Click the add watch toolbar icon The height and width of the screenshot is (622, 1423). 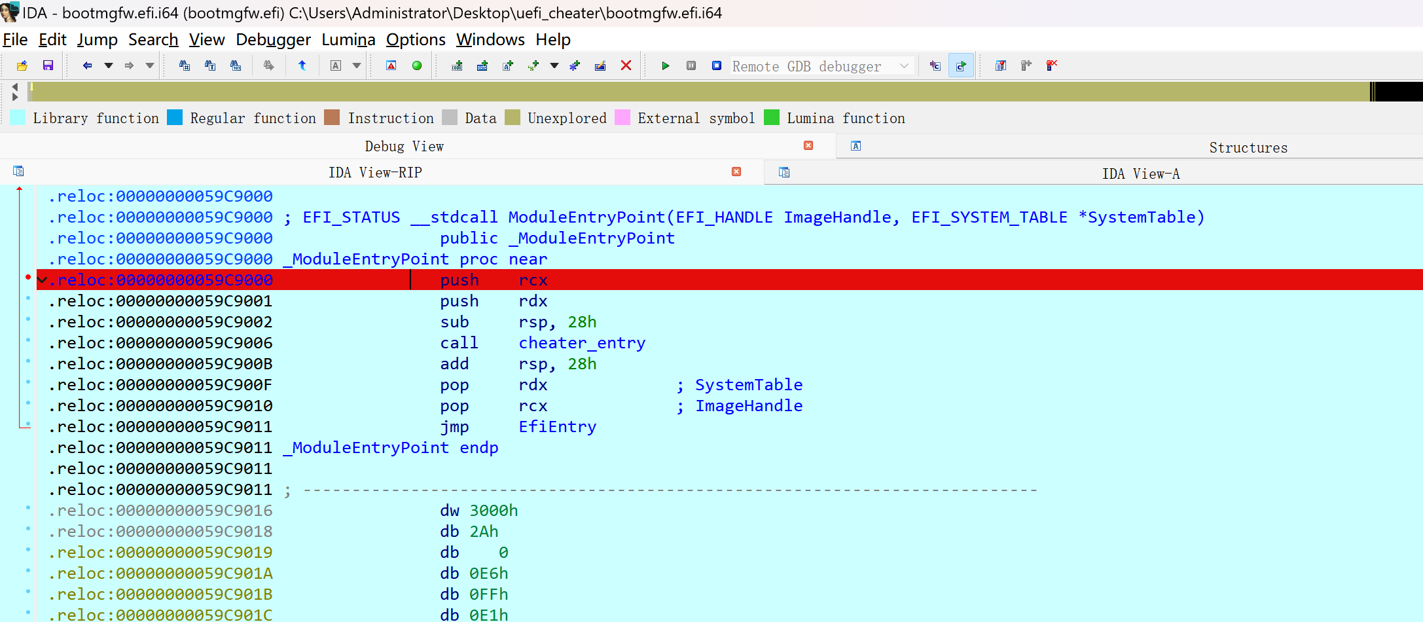pos(1026,65)
